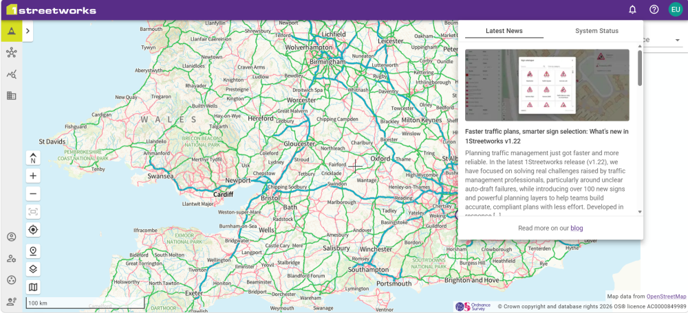The image size is (688, 313).
Task: Open the user profile sidebar icon
Action: [12, 237]
